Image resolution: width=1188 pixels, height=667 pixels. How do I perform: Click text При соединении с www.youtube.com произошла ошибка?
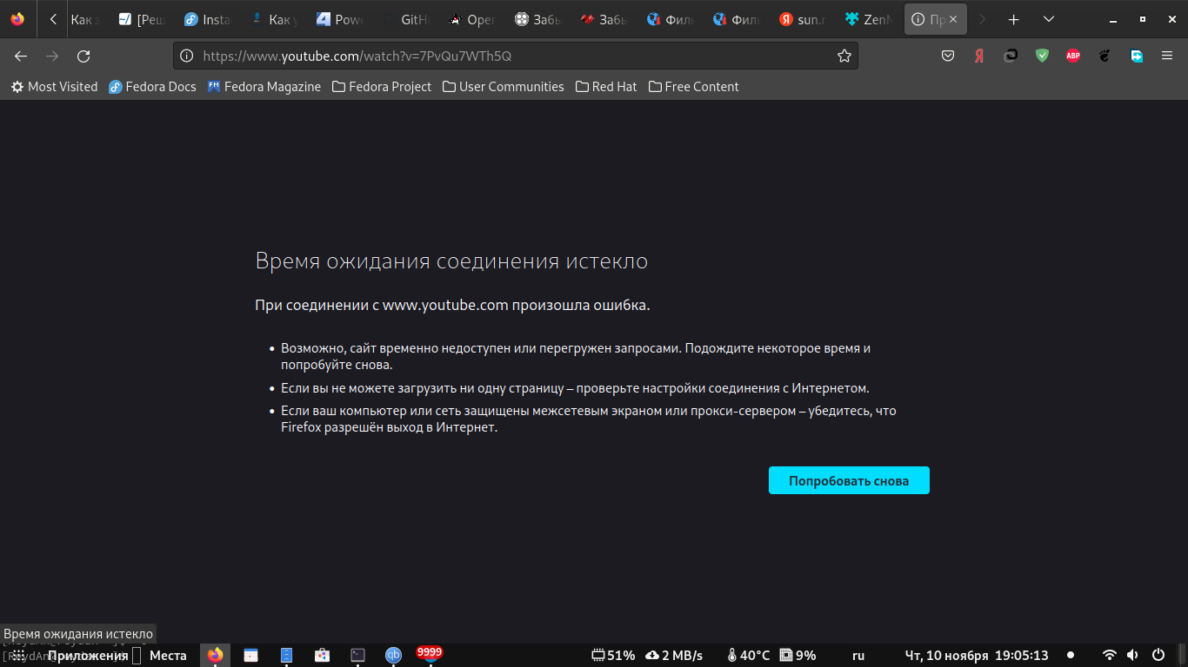coord(452,305)
